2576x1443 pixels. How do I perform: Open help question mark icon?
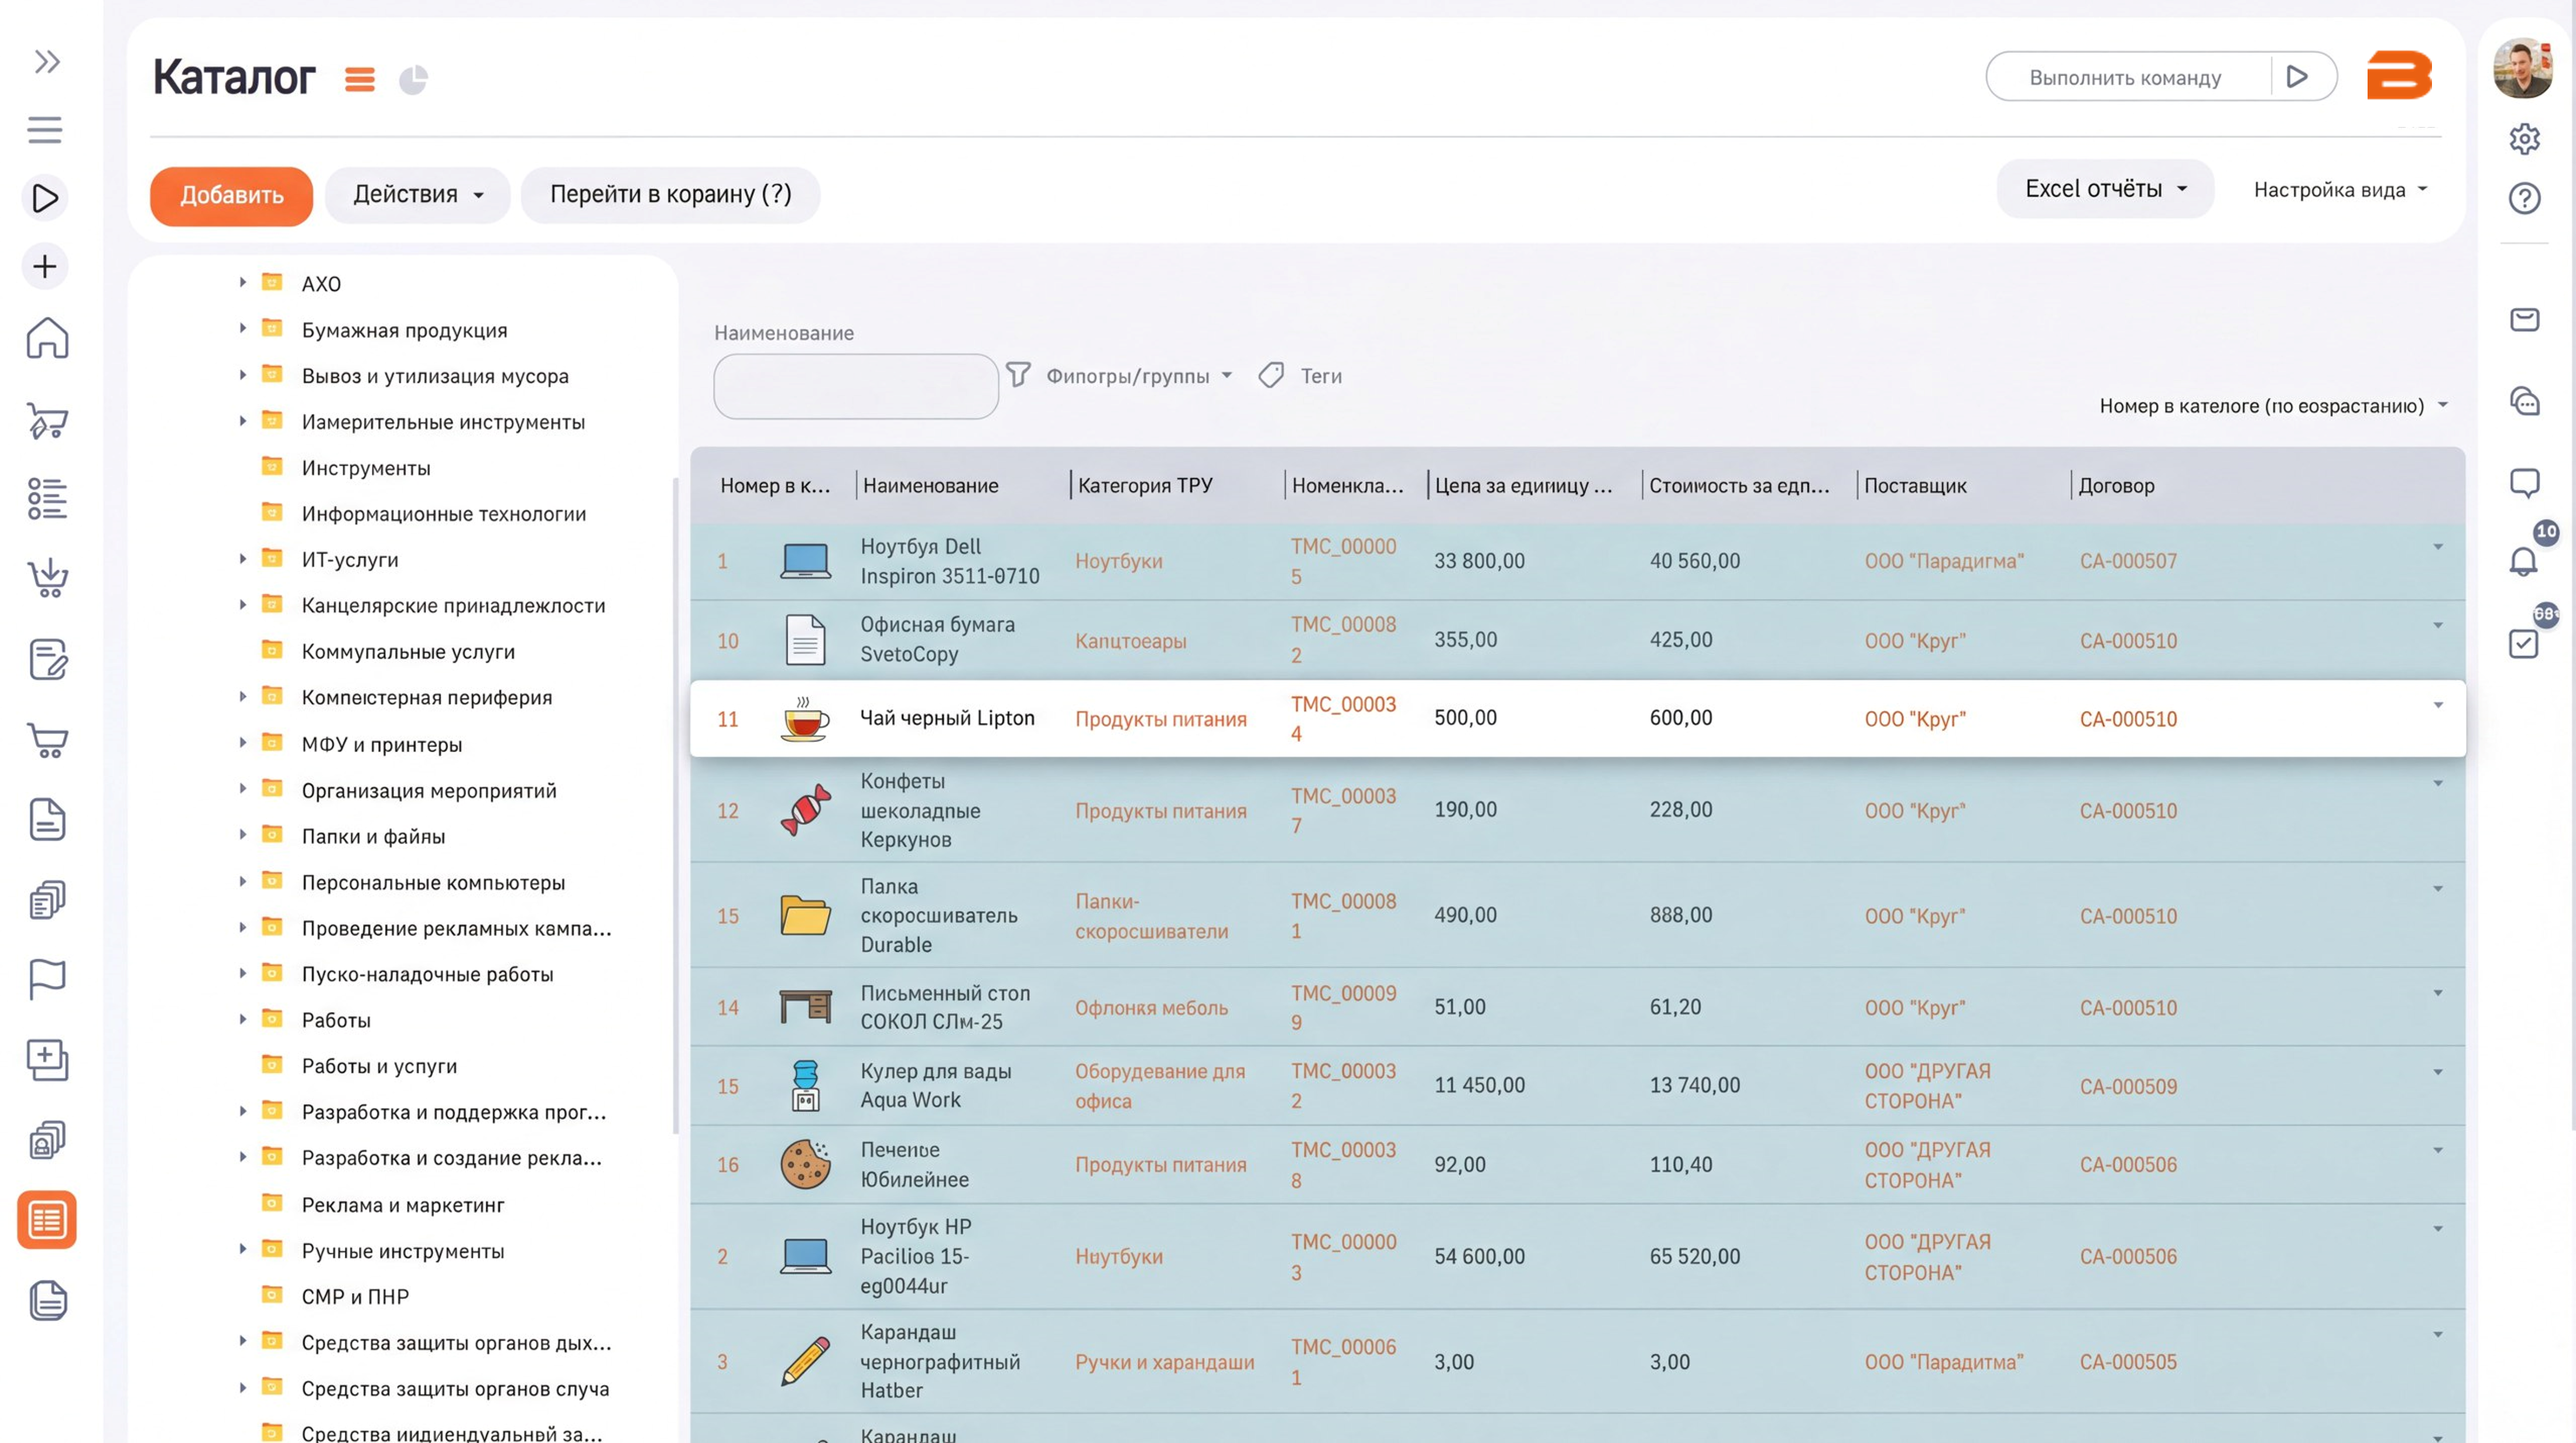point(2524,198)
